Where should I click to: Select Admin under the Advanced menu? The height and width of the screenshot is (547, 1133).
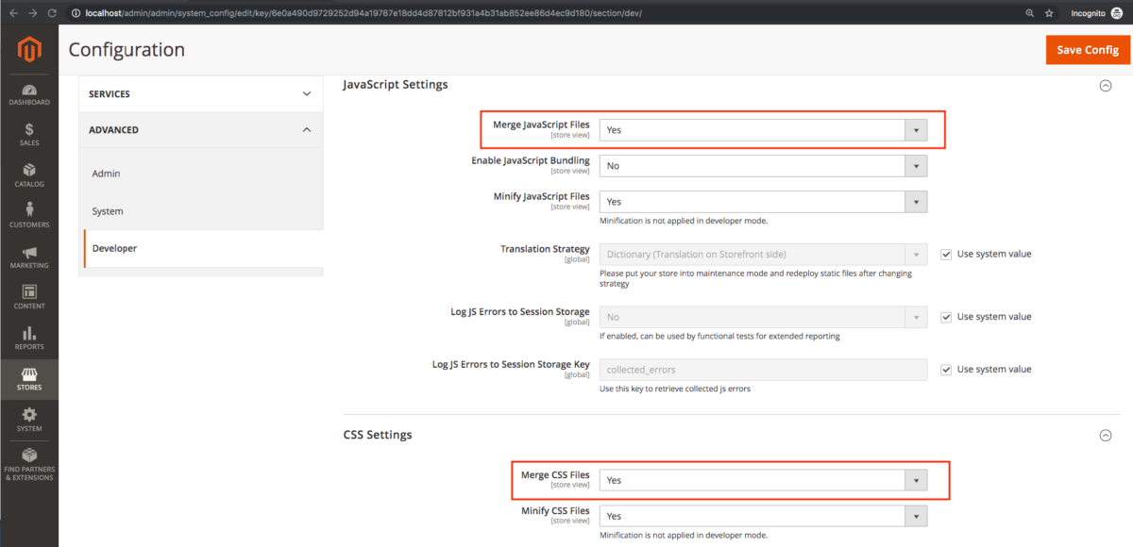105,174
